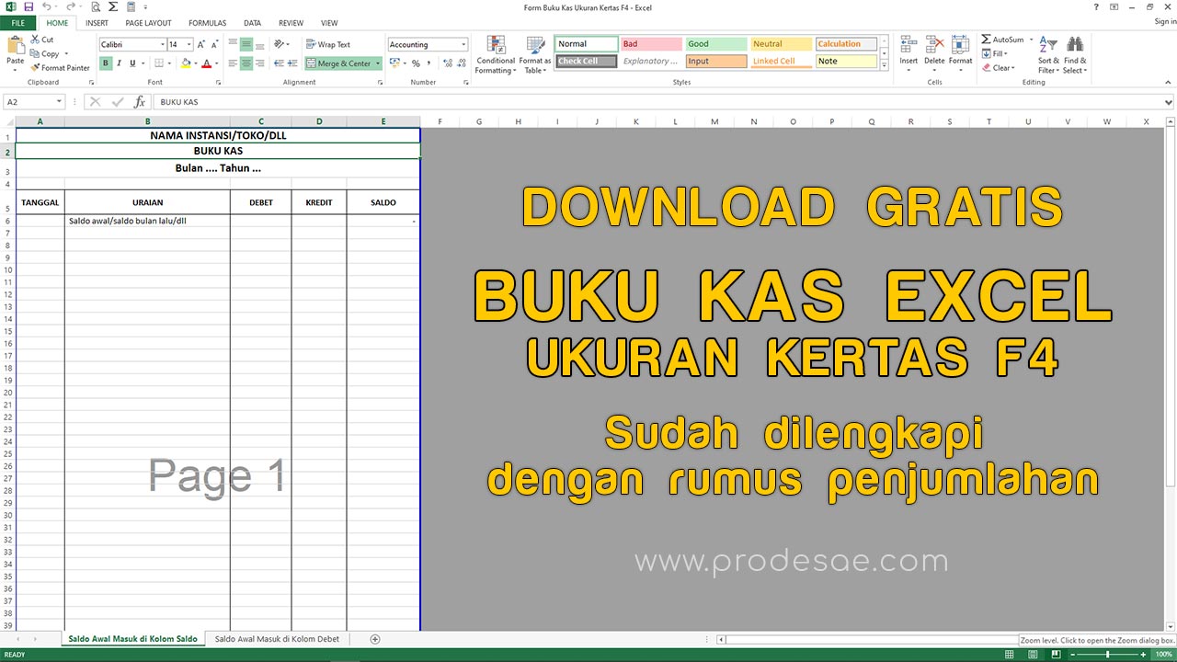
Task: Click the Undo arrow icon
Action: pos(46,6)
